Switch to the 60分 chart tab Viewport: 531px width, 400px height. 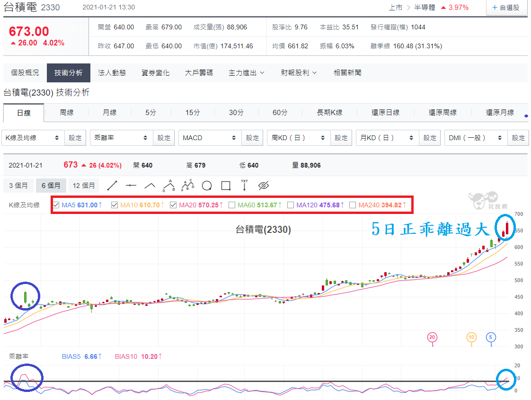coord(280,113)
